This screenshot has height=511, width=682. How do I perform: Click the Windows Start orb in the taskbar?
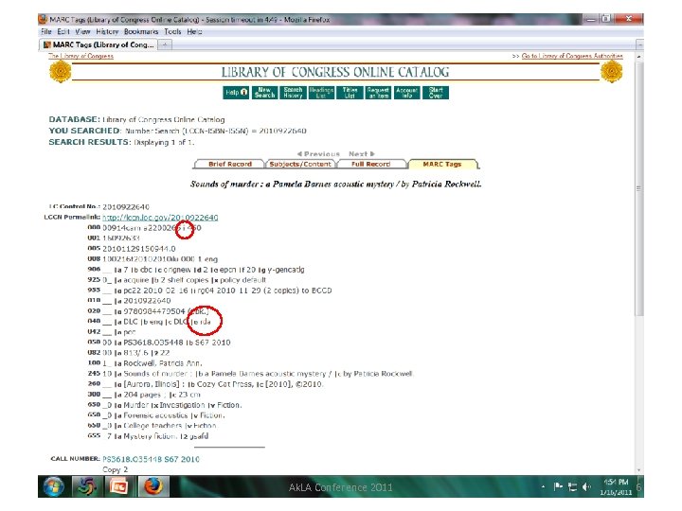click(x=54, y=486)
